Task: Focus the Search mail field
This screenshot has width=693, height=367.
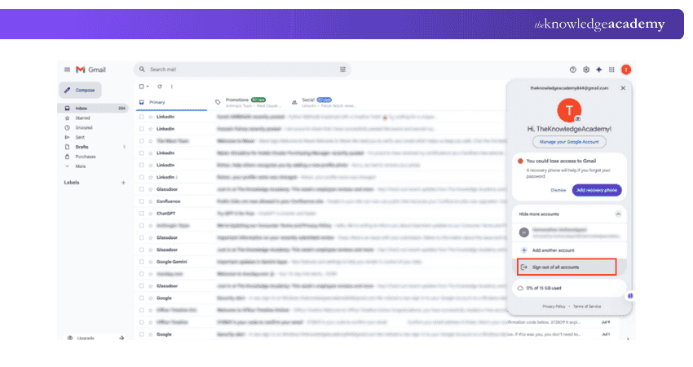Action: [242, 69]
